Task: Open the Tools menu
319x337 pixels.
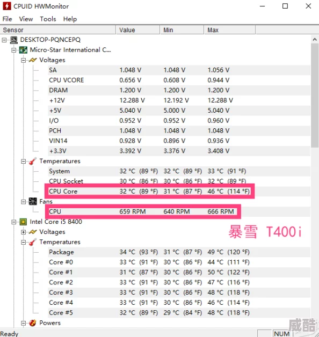Action: tap(48, 19)
